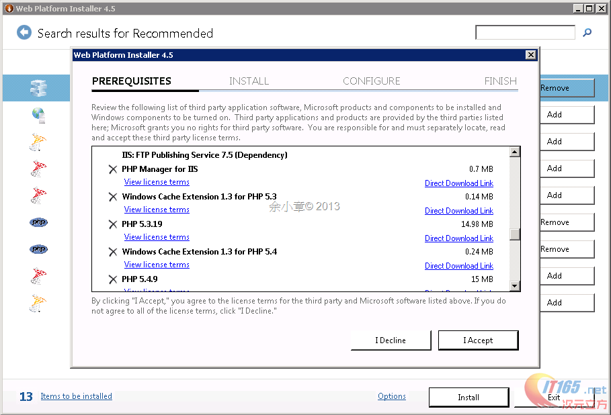Open Direct Download Link for PHP 5.3.19
Screen dimensions: 611x415
pos(459,238)
